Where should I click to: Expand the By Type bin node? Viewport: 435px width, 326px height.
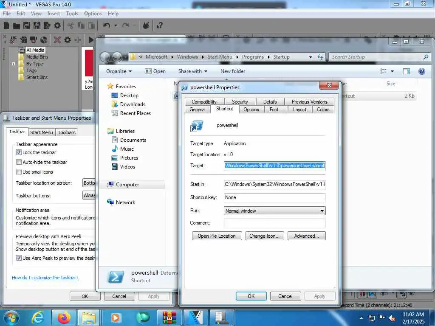[13, 64]
